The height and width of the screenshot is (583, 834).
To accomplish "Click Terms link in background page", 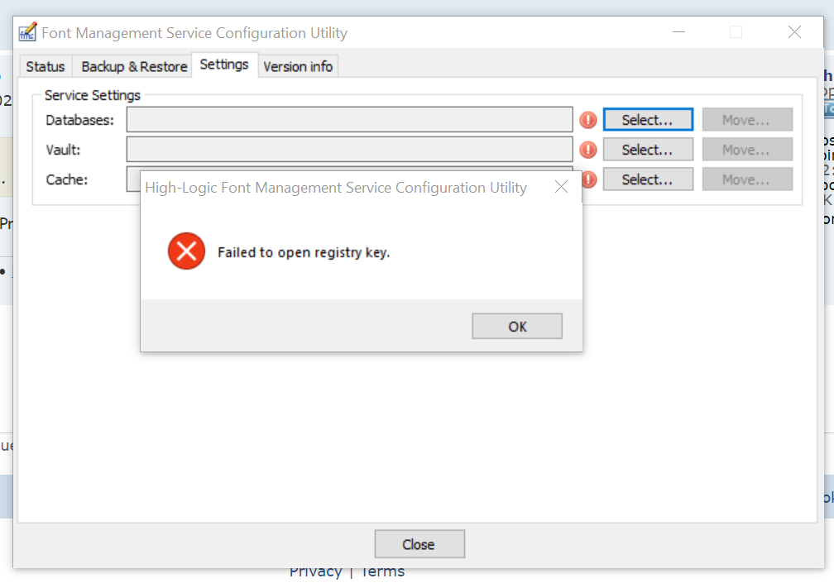I will 383,573.
